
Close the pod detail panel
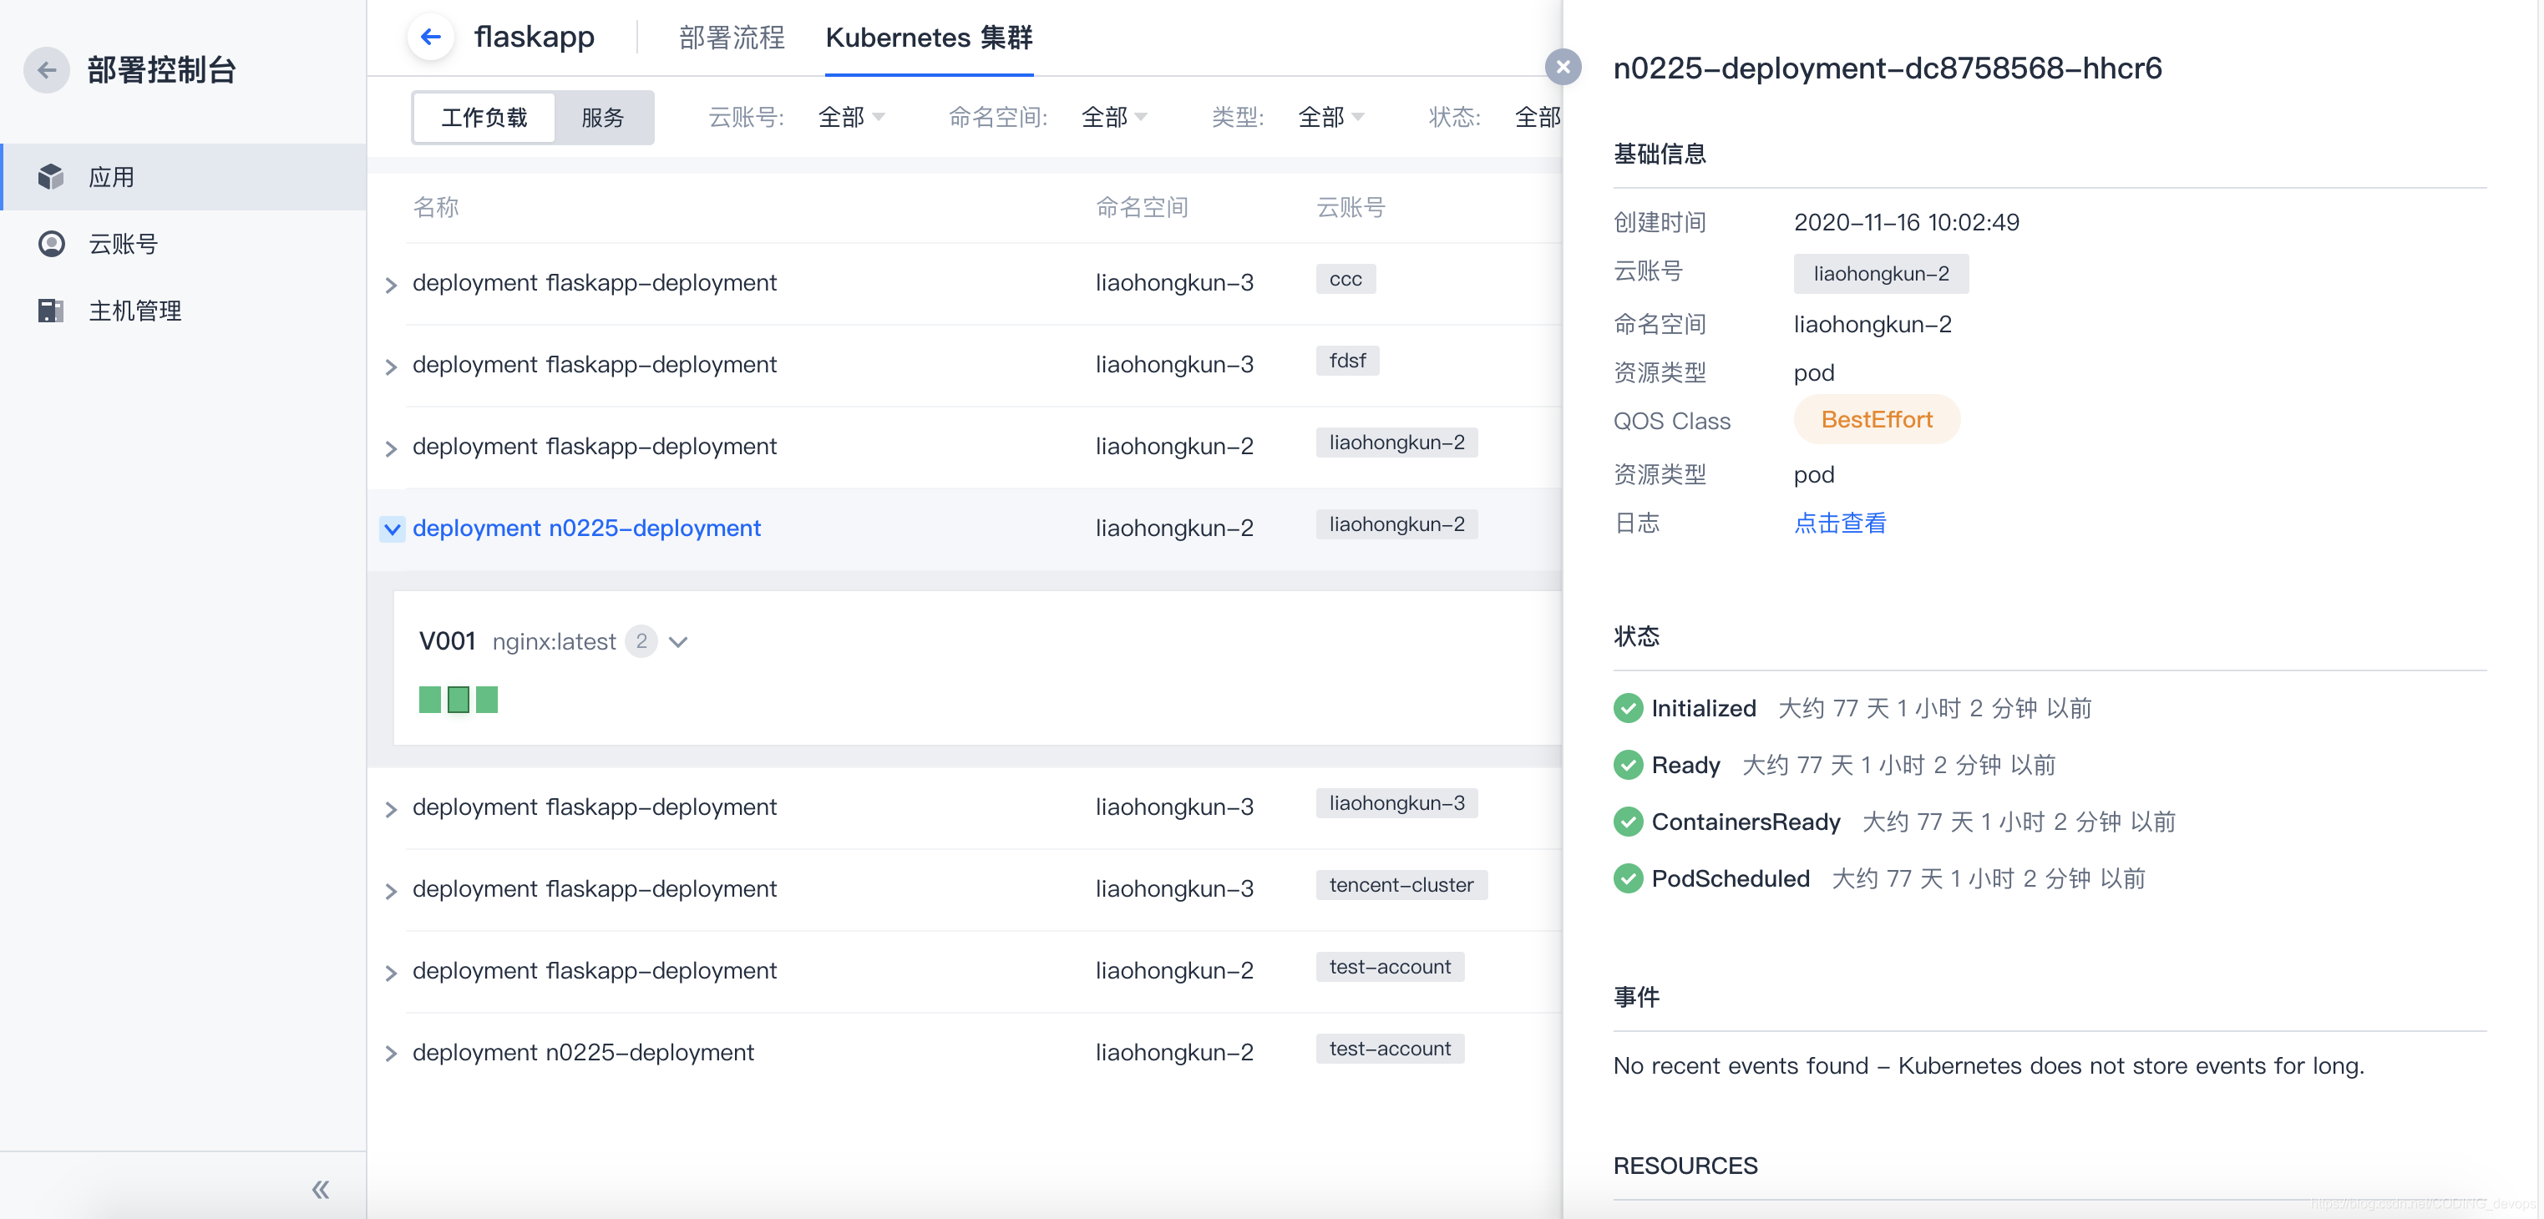tap(1563, 67)
